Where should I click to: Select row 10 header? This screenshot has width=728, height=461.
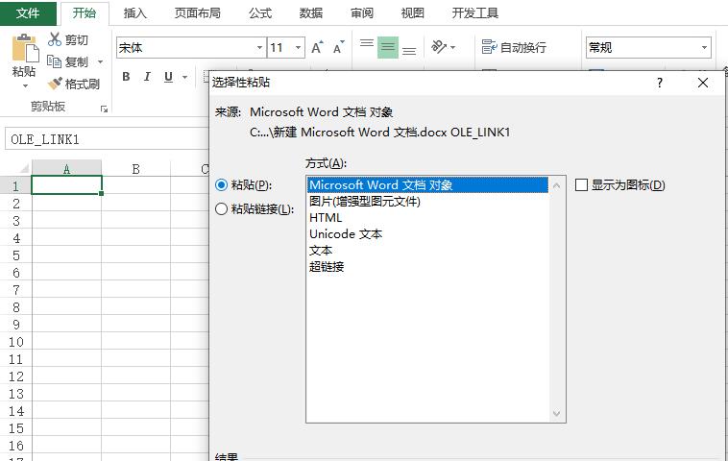tap(15, 342)
